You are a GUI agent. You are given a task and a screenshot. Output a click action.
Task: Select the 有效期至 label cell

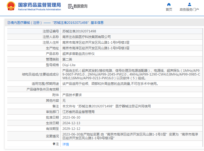pos(34,129)
